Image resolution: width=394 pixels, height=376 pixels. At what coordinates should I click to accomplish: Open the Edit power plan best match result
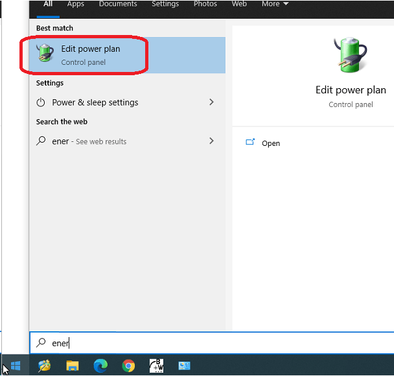coord(127,55)
